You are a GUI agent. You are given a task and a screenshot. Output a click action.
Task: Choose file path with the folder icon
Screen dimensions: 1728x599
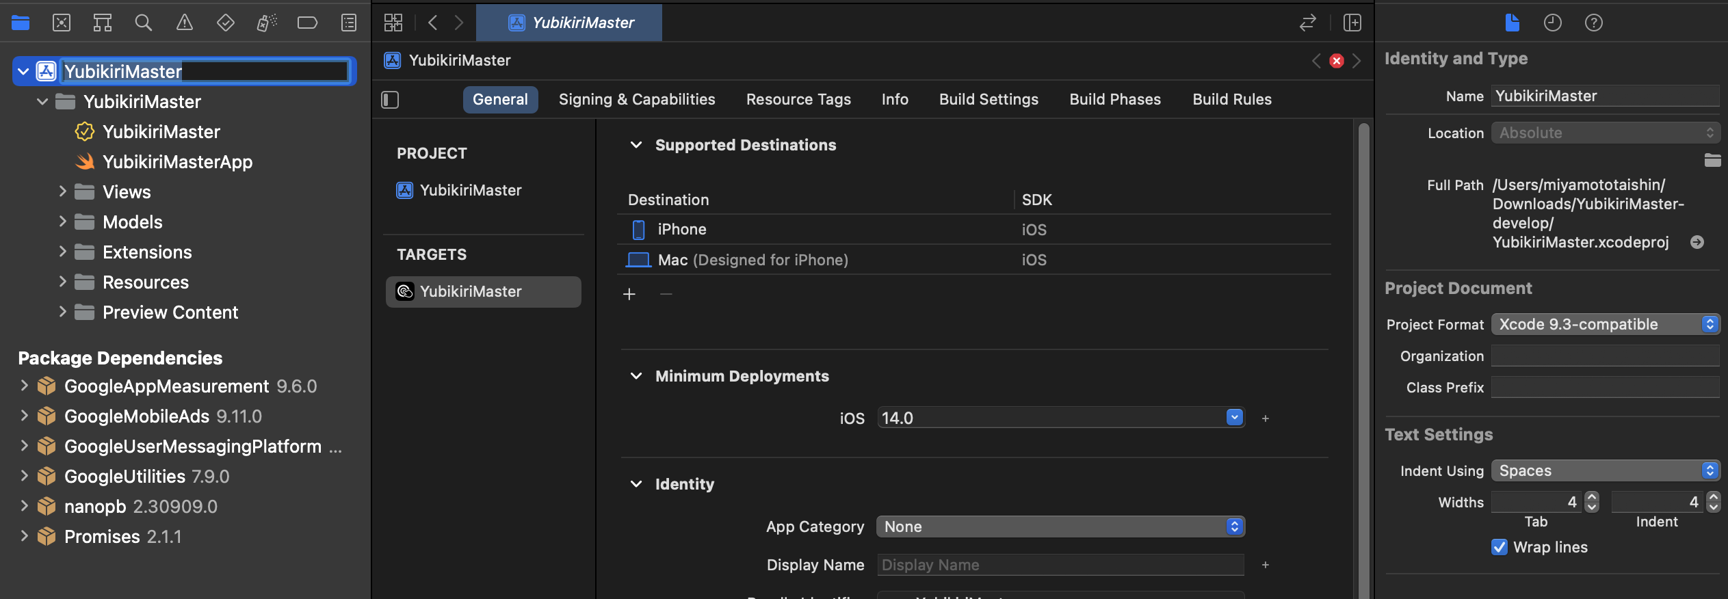point(1712,161)
